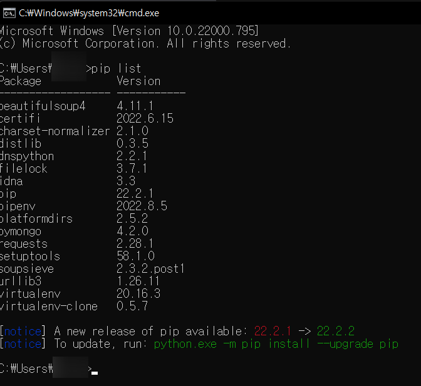This screenshot has width=421, height=386.
Task: Click the typed 'pip list' command
Action: (x=116, y=69)
